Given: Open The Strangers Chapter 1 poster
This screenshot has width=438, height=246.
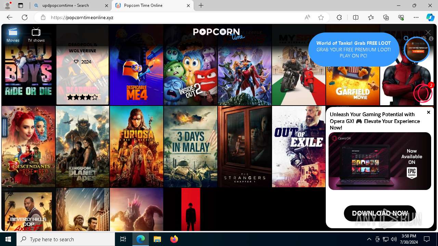Looking at the screenshot, I should click(245, 147).
